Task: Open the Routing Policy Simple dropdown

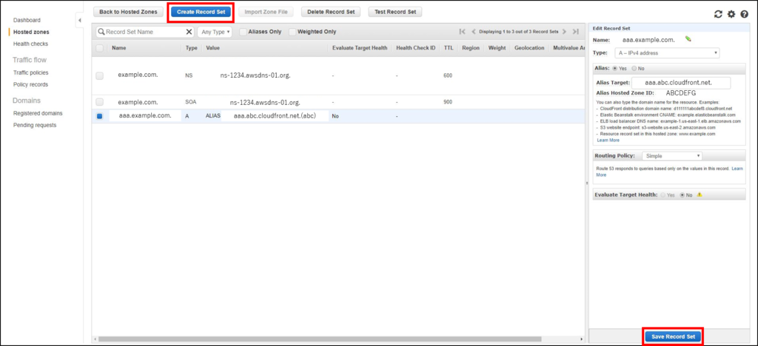Action: pyautogui.click(x=672, y=156)
